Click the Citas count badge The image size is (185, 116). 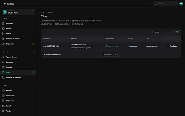point(34,72)
